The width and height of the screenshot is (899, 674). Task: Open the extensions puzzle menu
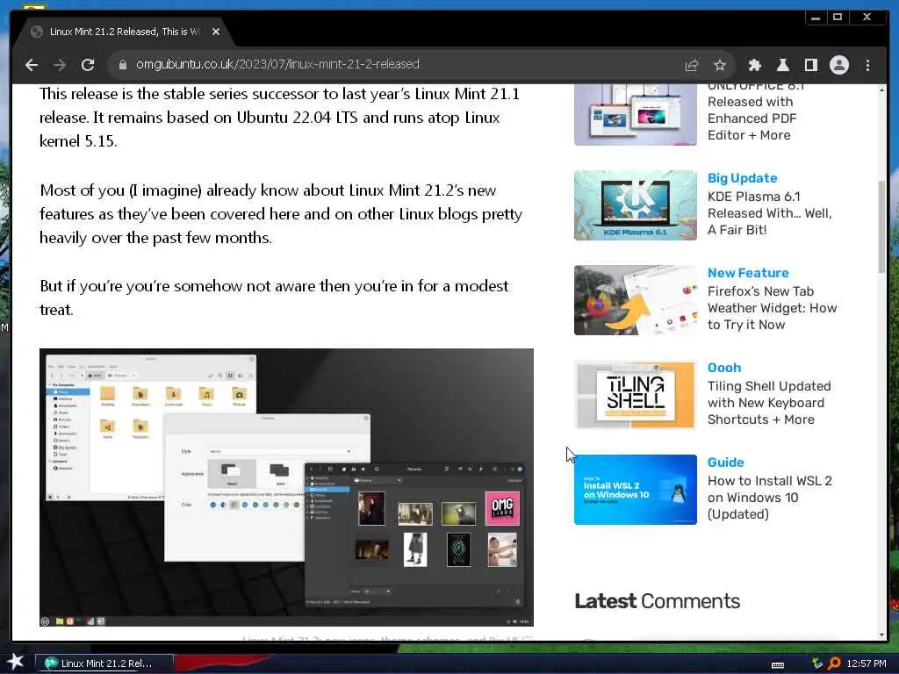[x=754, y=65]
